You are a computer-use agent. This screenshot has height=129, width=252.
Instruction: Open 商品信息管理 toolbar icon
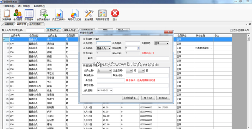pyautogui.click(x=102, y=15)
